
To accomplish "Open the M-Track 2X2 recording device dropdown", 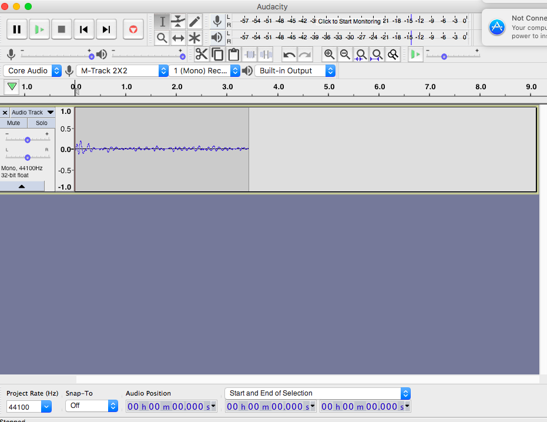I will click(x=122, y=71).
